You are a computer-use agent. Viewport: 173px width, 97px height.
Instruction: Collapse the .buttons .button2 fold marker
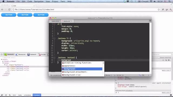coord(54,58)
